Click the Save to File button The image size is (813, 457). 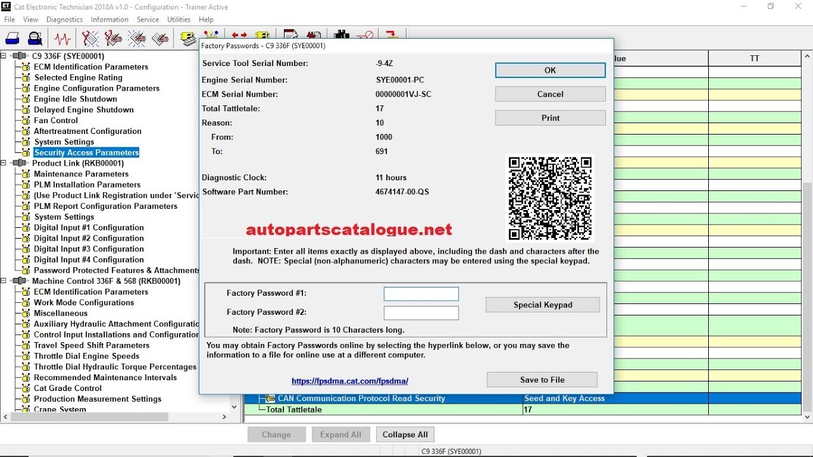(x=542, y=380)
